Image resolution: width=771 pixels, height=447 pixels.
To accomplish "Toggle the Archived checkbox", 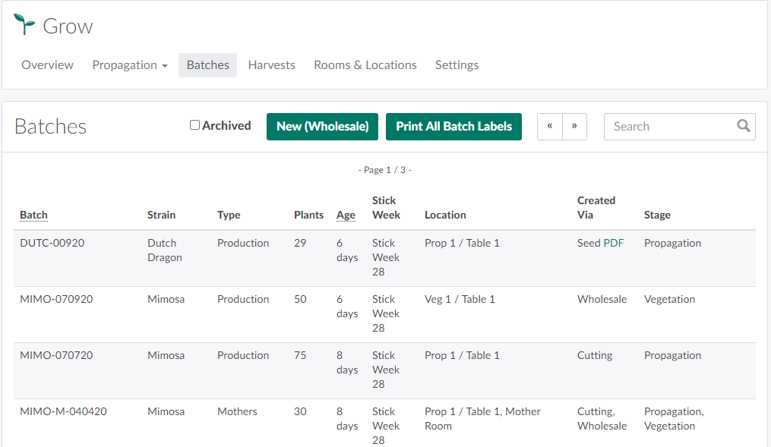I will [194, 125].
